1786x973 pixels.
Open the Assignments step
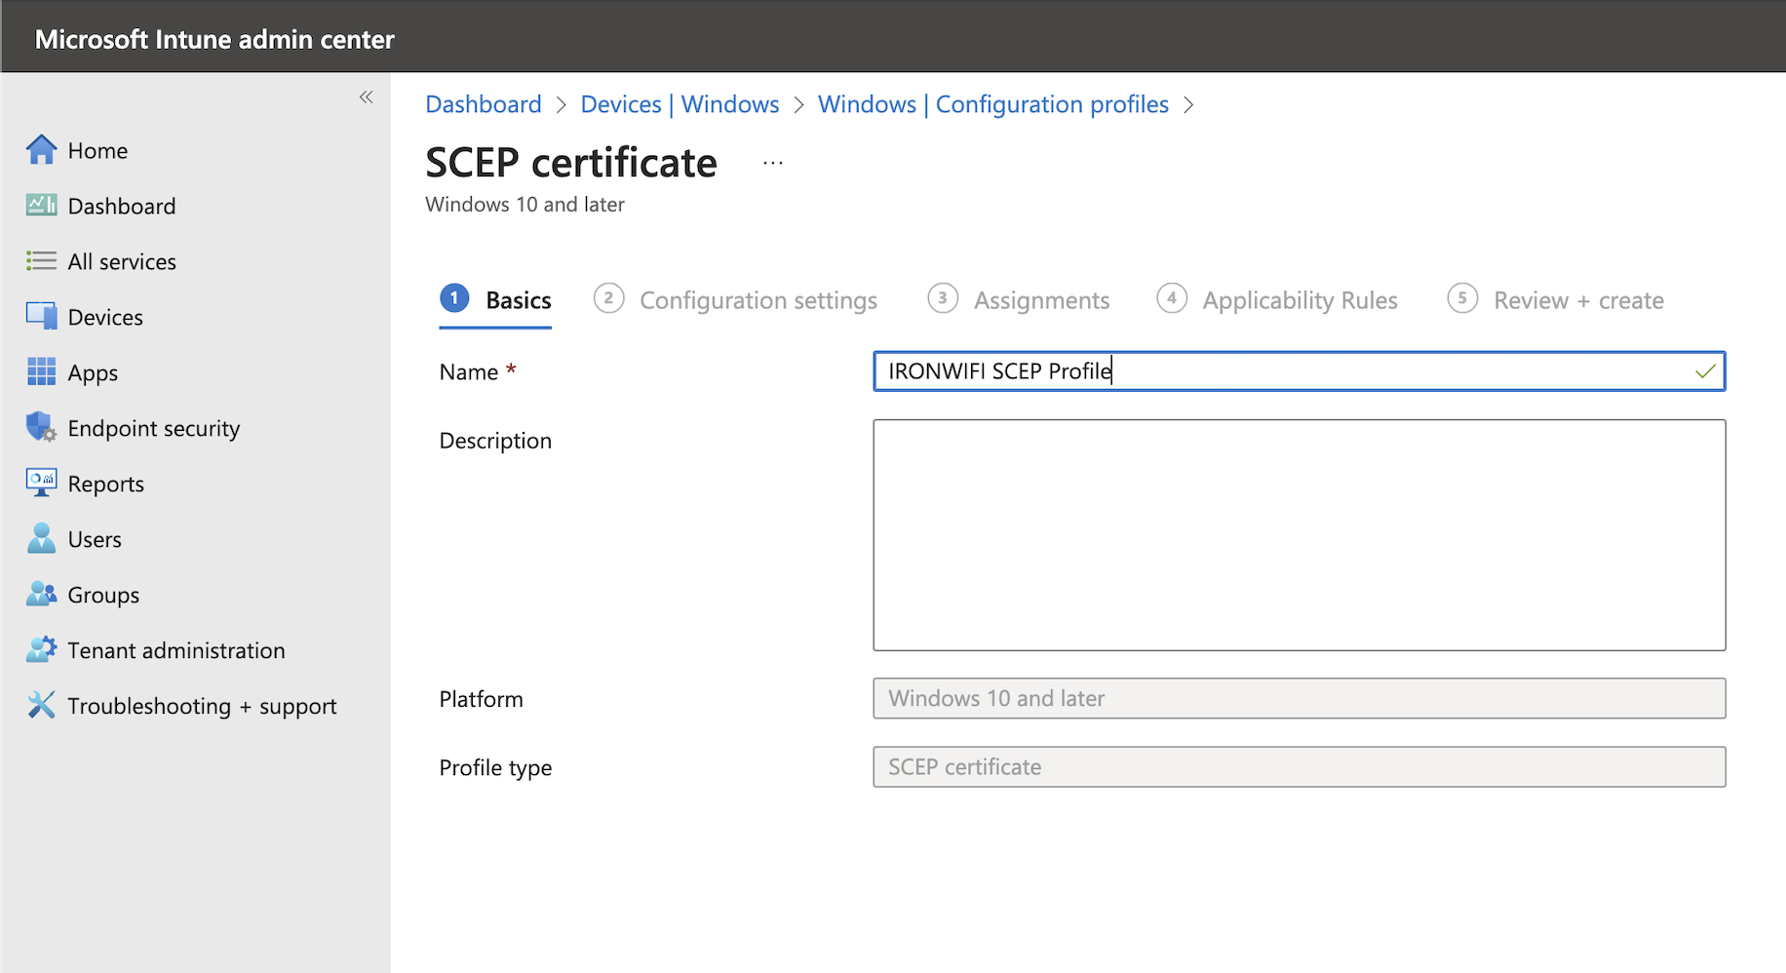tap(1041, 300)
